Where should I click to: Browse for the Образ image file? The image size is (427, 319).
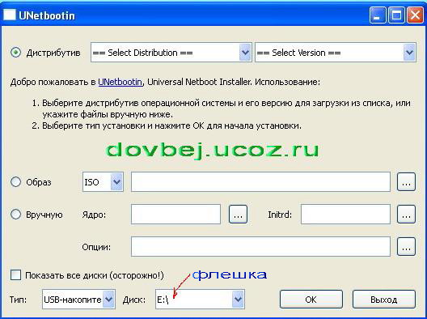pos(406,182)
